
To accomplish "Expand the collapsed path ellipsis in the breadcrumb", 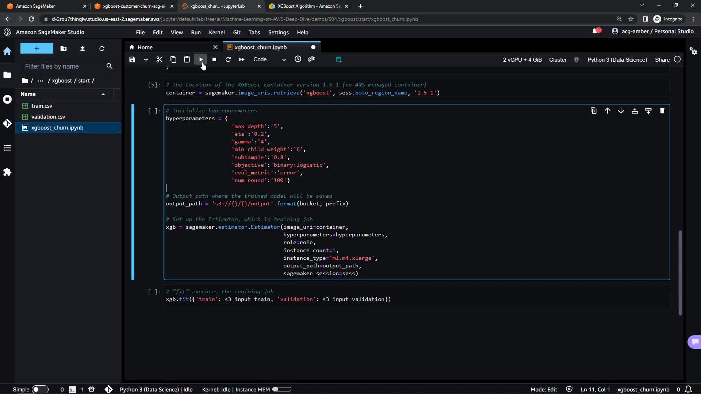I will (40, 81).
